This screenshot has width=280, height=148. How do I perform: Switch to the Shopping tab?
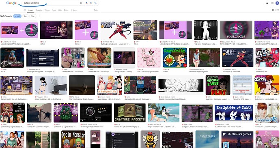39,10
